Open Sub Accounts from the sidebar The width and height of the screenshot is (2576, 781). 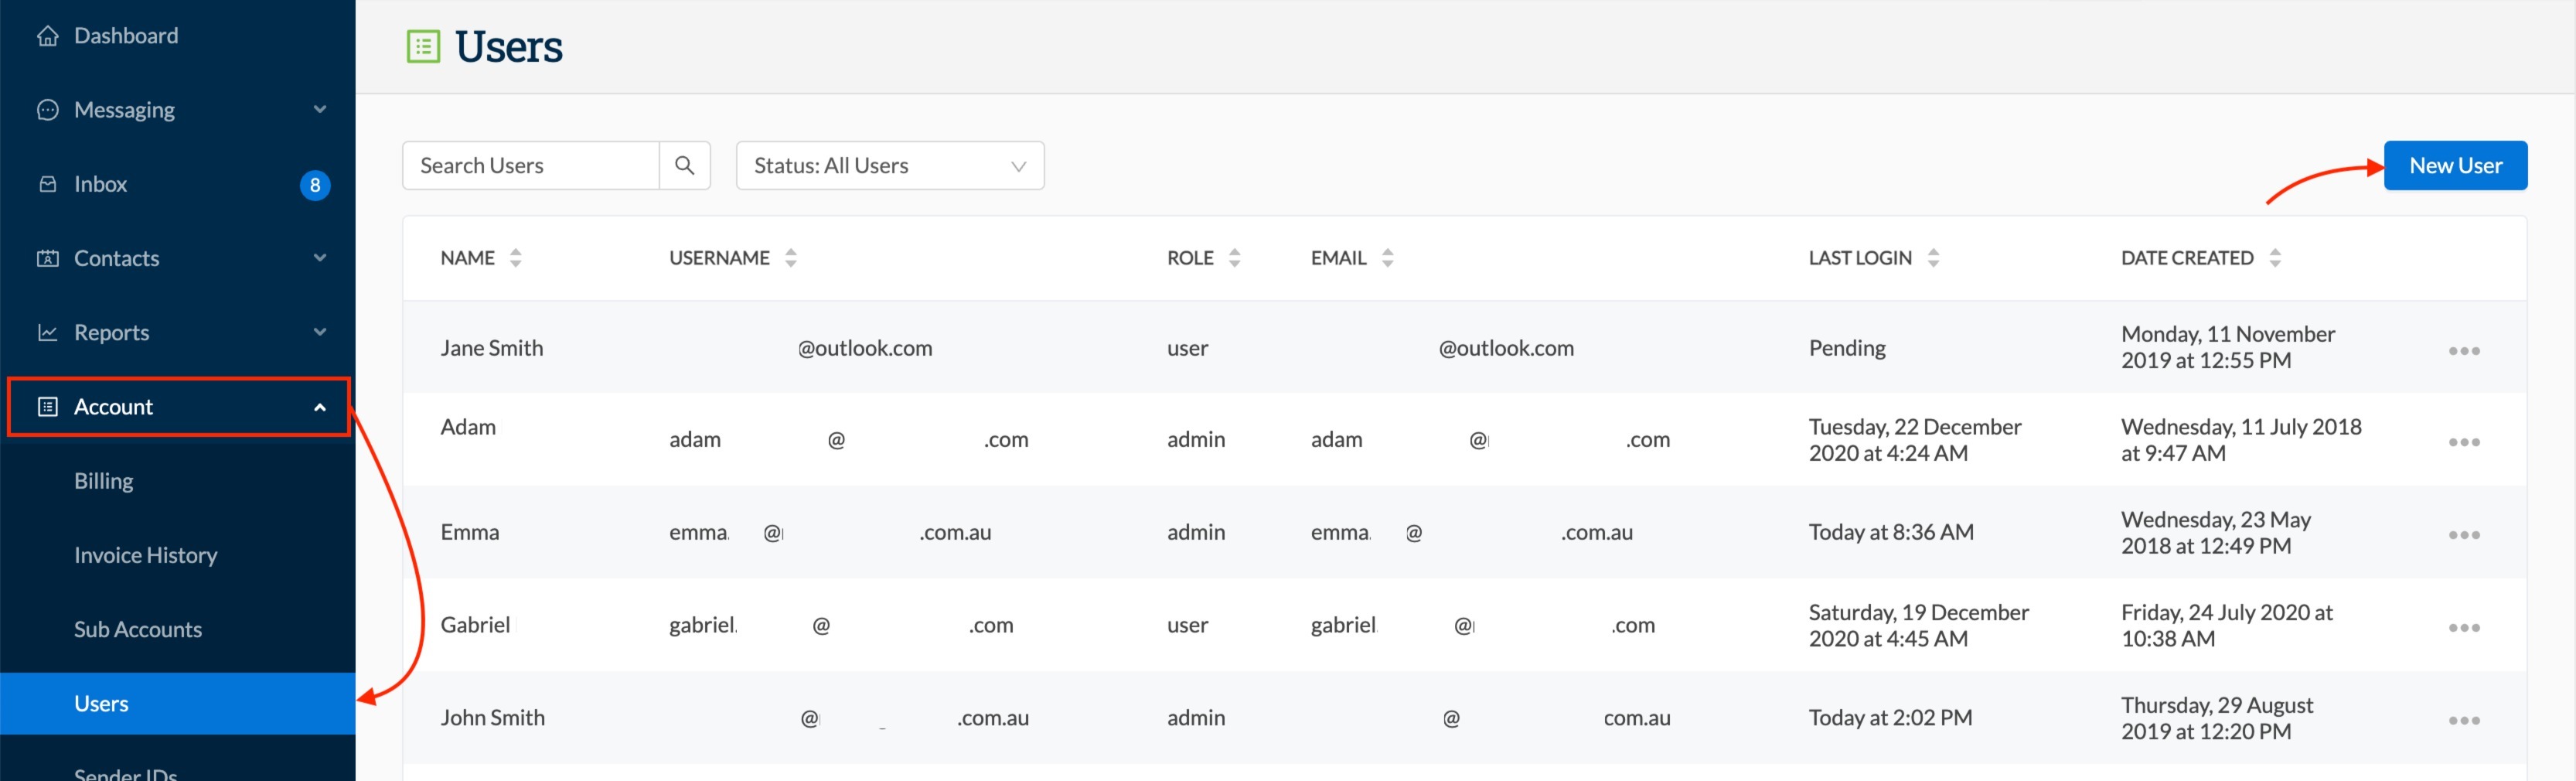tap(138, 629)
